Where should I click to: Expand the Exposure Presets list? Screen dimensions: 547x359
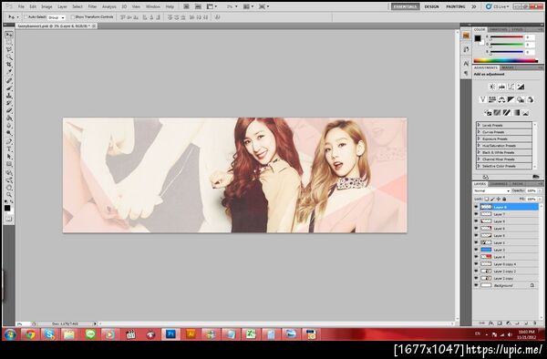coord(479,138)
